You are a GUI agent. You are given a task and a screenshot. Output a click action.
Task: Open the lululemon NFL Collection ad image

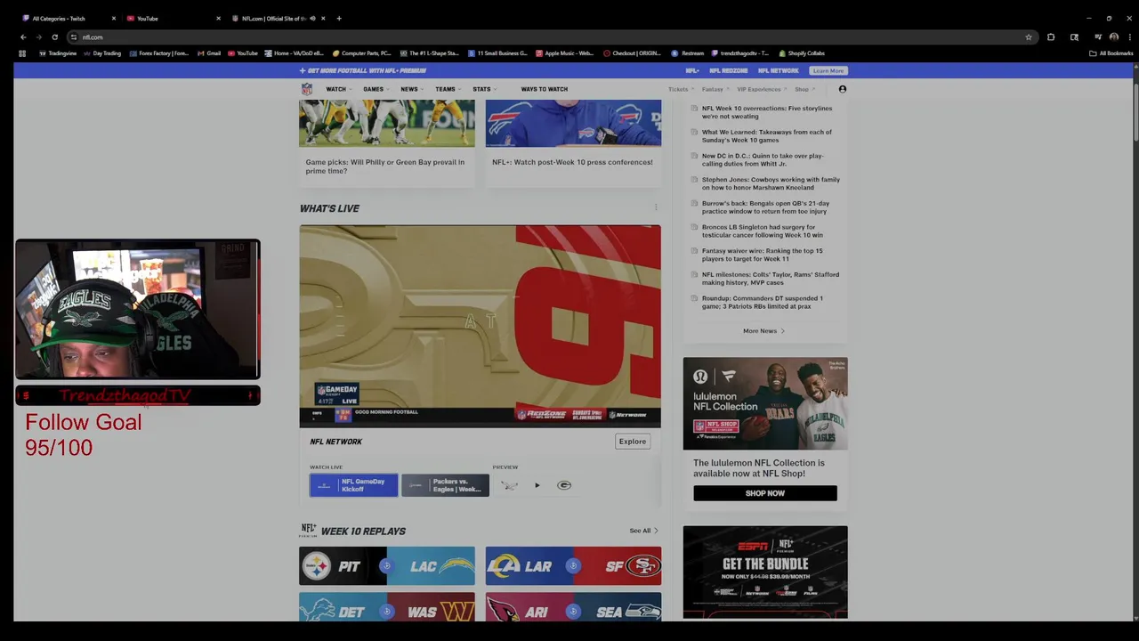coord(765,403)
